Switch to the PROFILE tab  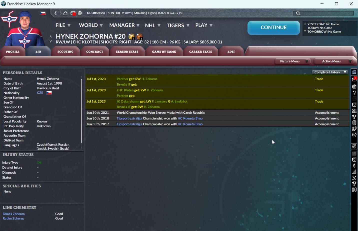pyautogui.click(x=13, y=51)
